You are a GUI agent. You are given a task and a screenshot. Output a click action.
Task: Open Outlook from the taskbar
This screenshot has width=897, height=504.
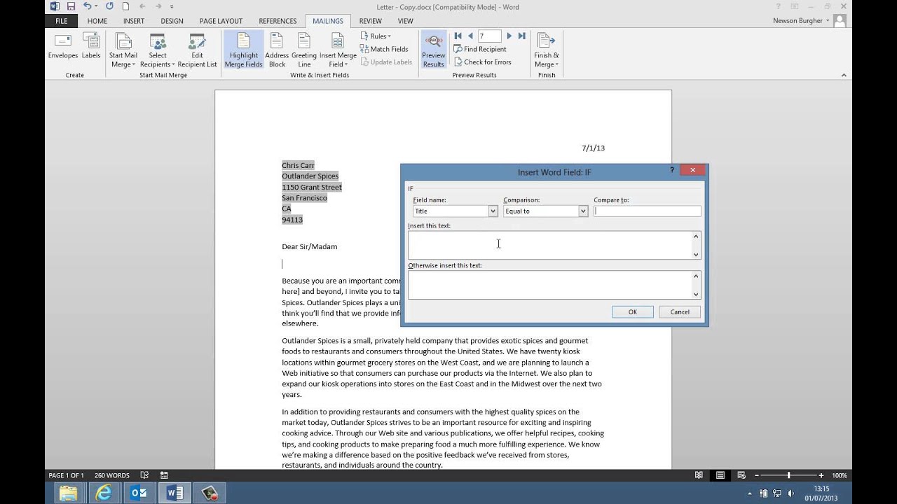point(139,493)
